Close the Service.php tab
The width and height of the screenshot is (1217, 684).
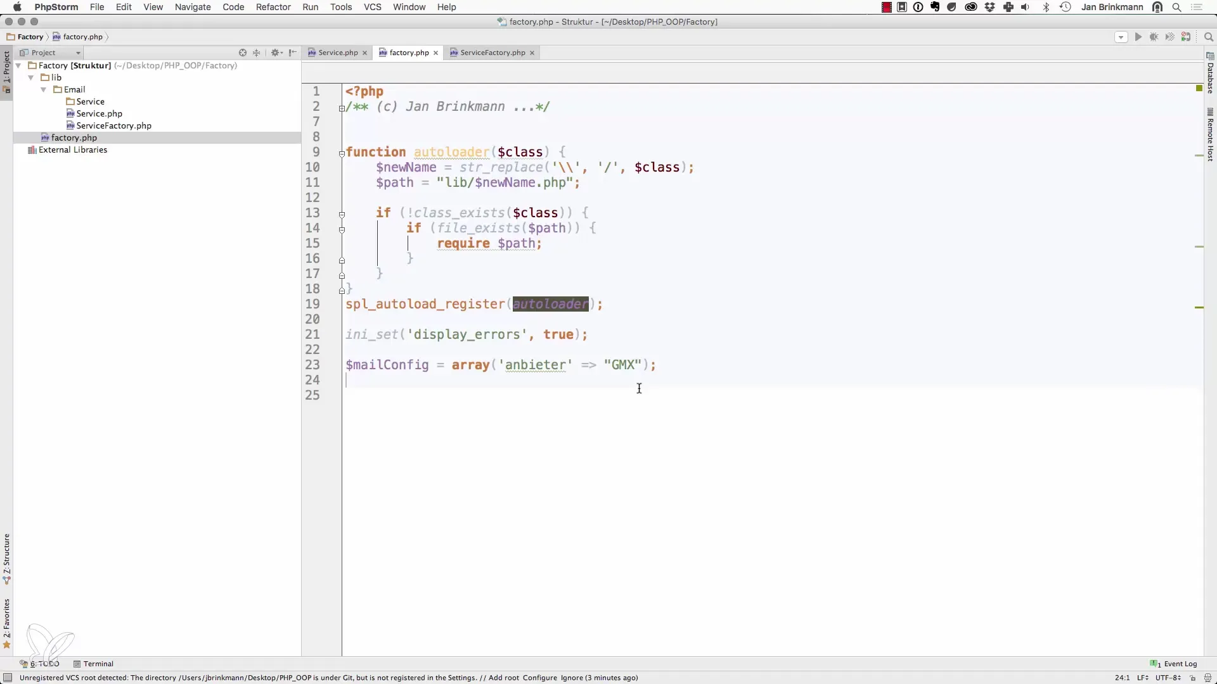coord(364,53)
